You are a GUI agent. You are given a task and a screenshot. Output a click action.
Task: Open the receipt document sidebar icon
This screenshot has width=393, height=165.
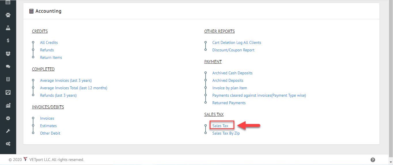pyautogui.click(x=8, y=79)
